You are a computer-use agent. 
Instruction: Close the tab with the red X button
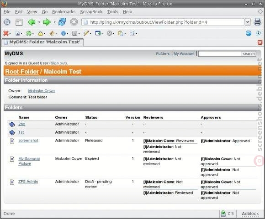point(260,42)
